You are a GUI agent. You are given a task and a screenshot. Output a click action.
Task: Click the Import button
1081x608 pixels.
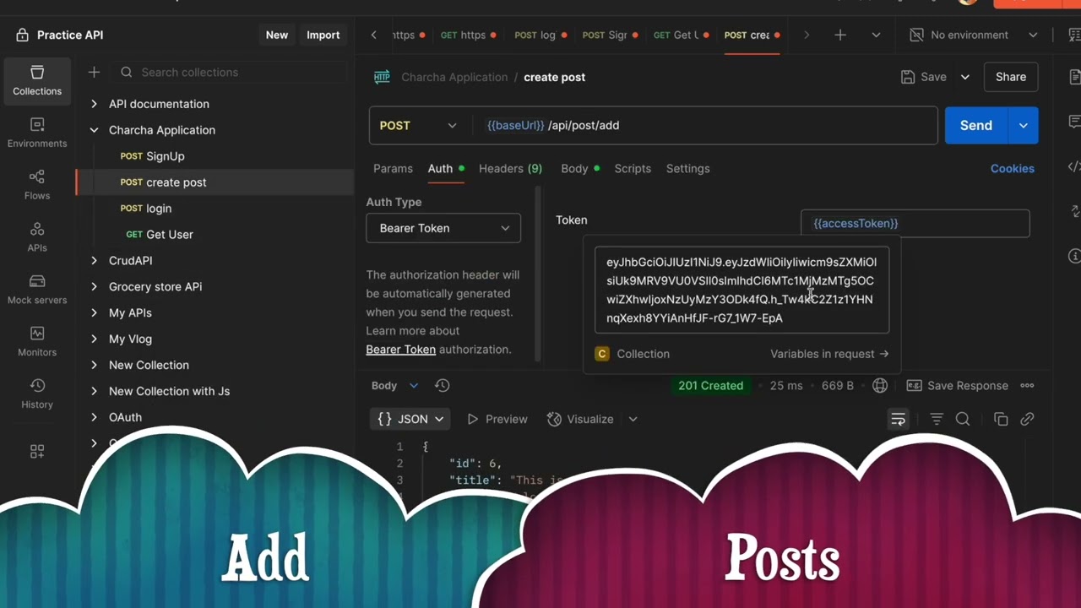click(x=323, y=35)
